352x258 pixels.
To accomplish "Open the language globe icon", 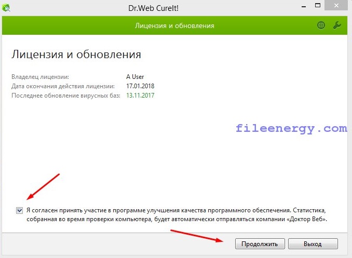I will 321,25.
